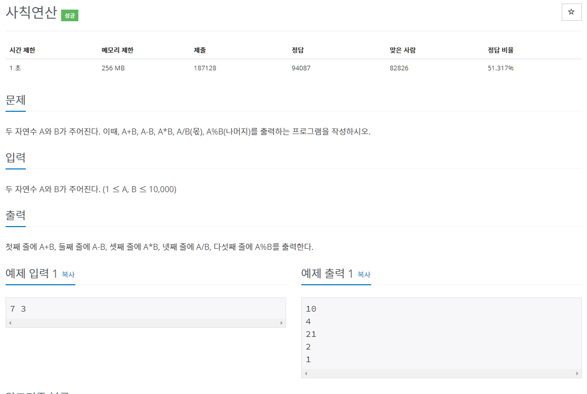The image size is (587, 394).
Task: Click the submission count "187128"
Action: coord(205,68)
